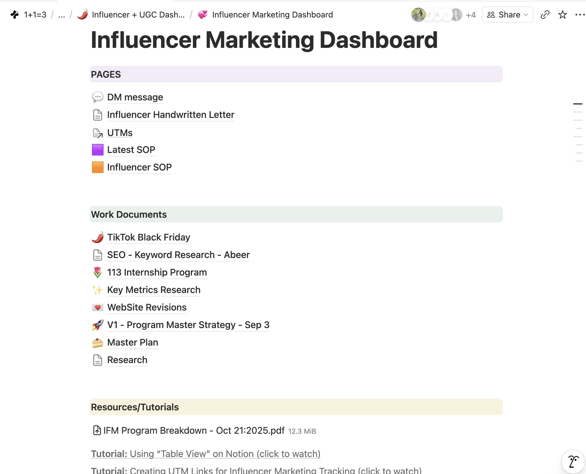This screenshot has width=586, height=474.
Task: Click the chili pepper icon beside TikTok Black Friday
Action: (x=97, y=237)
